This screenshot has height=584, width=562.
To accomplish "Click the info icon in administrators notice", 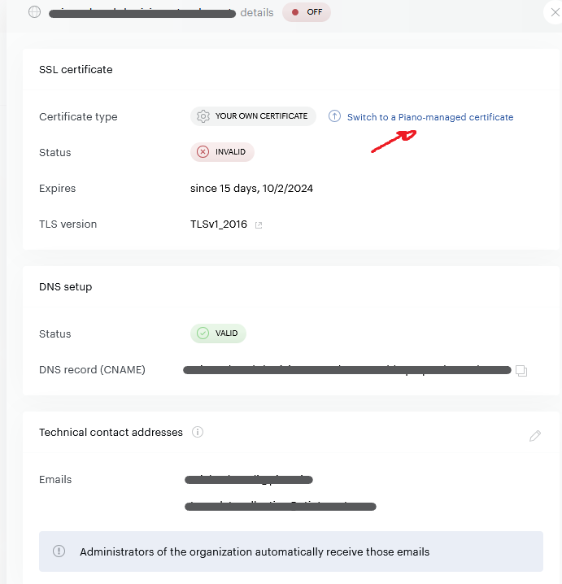I will (x=59, y=551).
